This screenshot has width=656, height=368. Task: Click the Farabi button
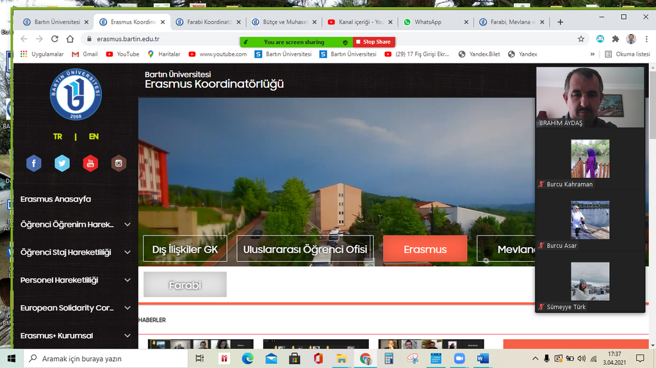[185, 285]
